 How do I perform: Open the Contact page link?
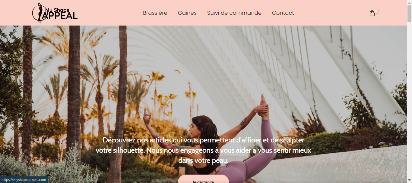[x=283, y=13]
